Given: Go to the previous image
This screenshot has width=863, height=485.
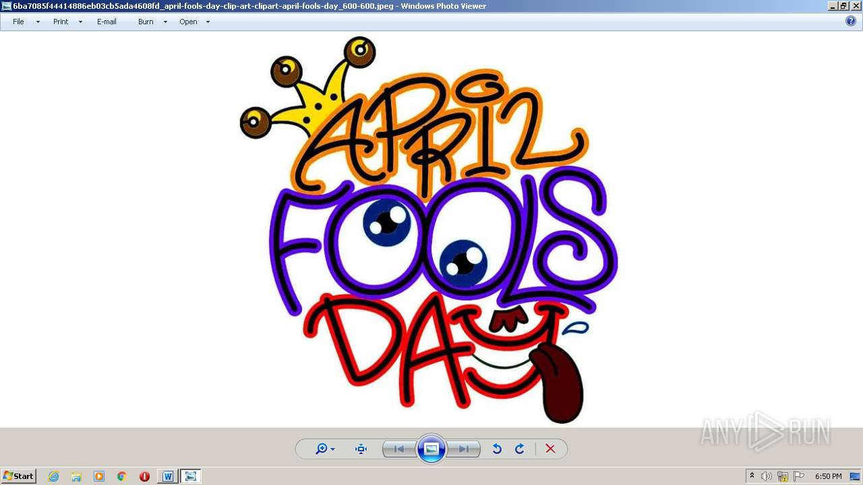Looking at the screenshot, I should point(398,449).
